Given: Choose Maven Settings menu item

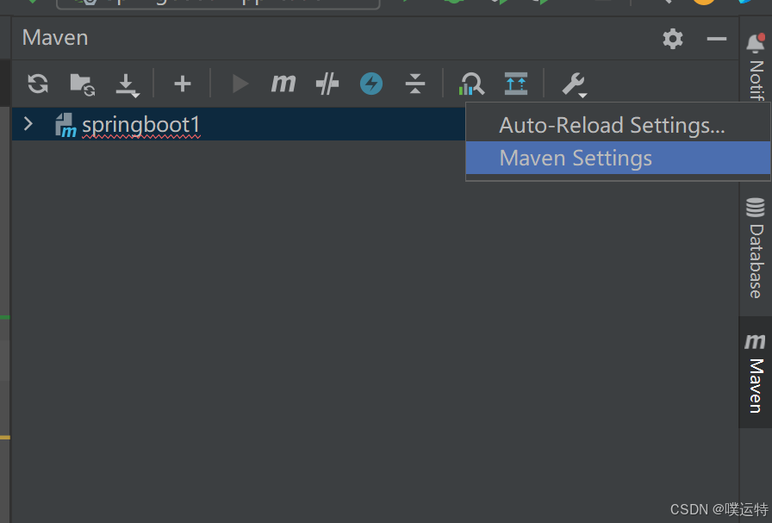Looking at the screenshot, I should [618, 158].
